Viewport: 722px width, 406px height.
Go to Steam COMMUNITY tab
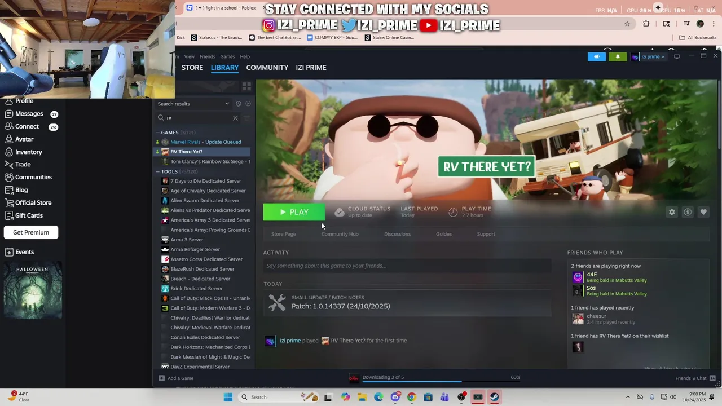pos(267,68)
